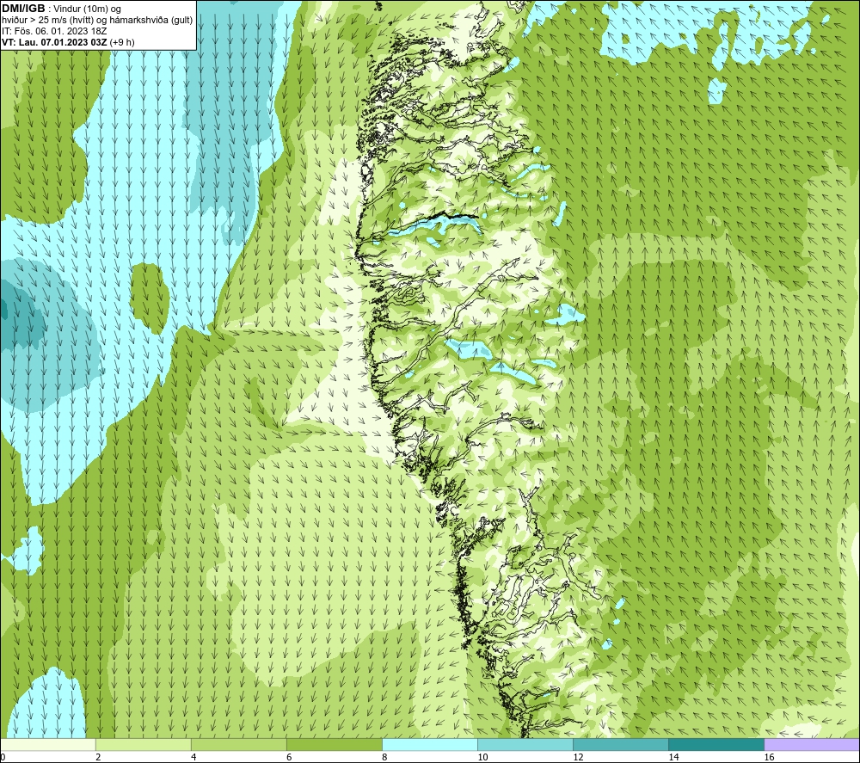Click the legend scale label '12'
The height and width of the screenshot is (763, 860).
click(578, 757)
